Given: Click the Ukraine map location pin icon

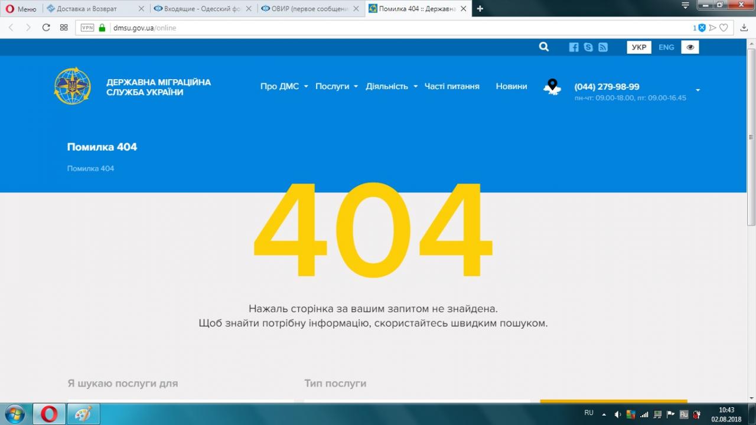Looking at the screenshot, I should coord(552,87).
